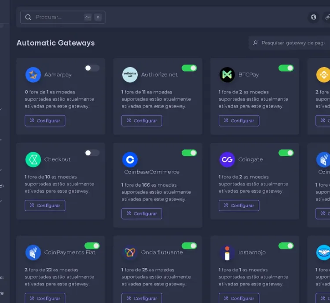
Task: Click the BTCPay gateway logo
Action: coord(227,75)
